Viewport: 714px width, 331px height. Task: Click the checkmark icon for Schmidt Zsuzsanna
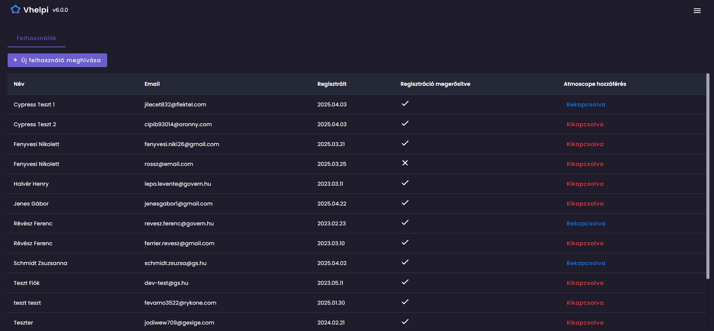[405, 262]
